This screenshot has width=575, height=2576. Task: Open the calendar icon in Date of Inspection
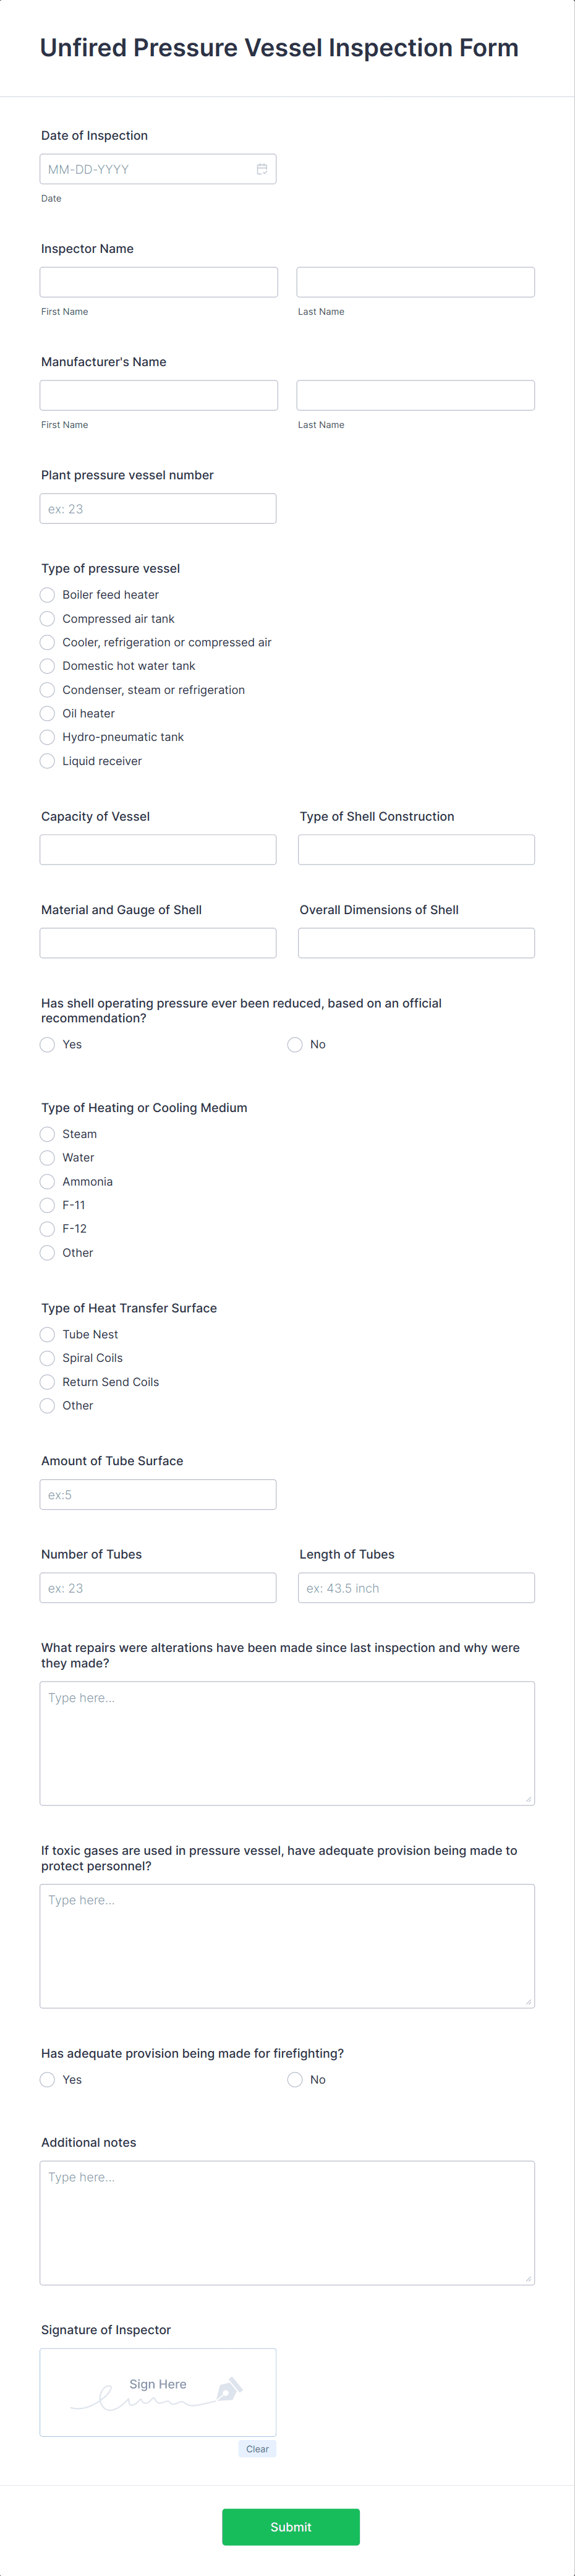[x=261, y=169]
